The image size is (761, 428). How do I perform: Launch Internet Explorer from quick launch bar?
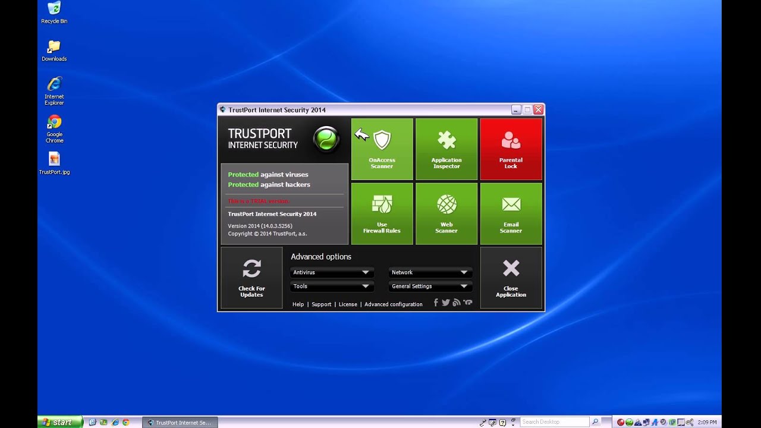115,423
